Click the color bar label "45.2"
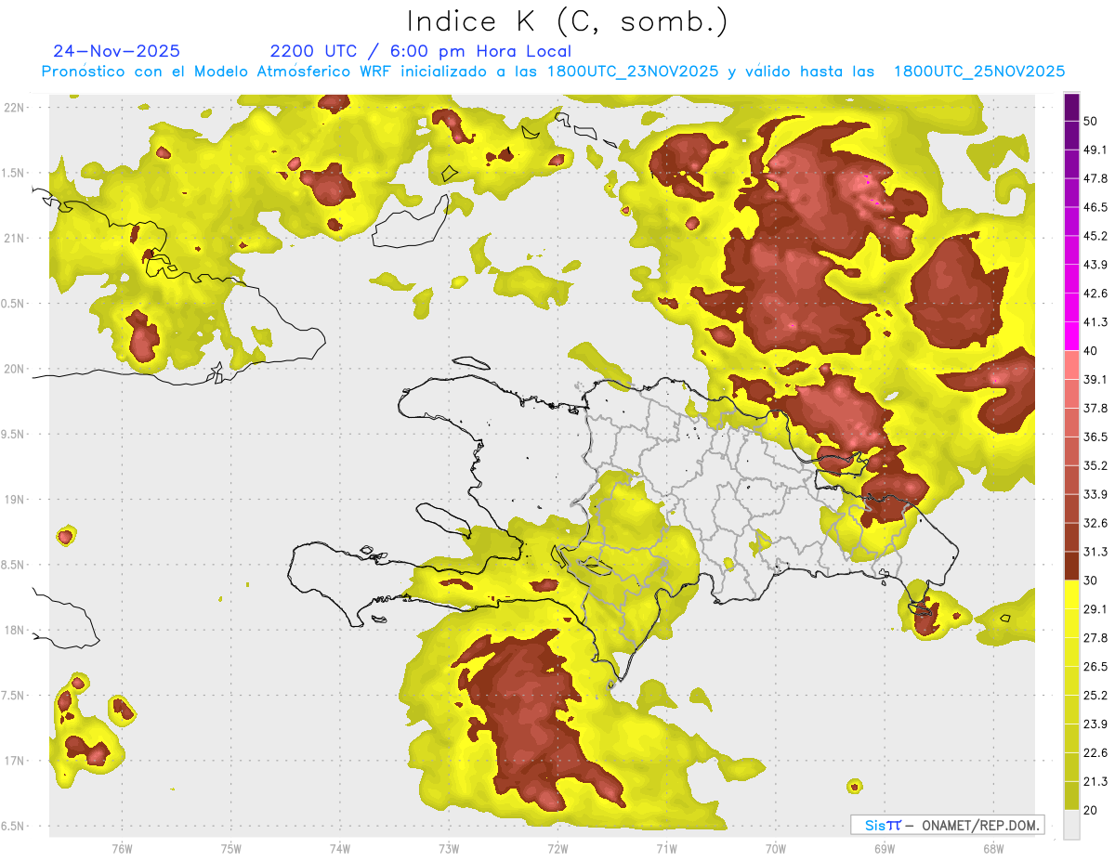The width and height of the screenshot is (1115, 861). pyautogui.click(x=1095, y=236)
